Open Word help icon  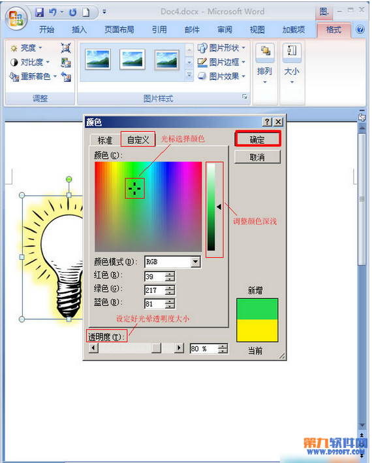(360, 29)
